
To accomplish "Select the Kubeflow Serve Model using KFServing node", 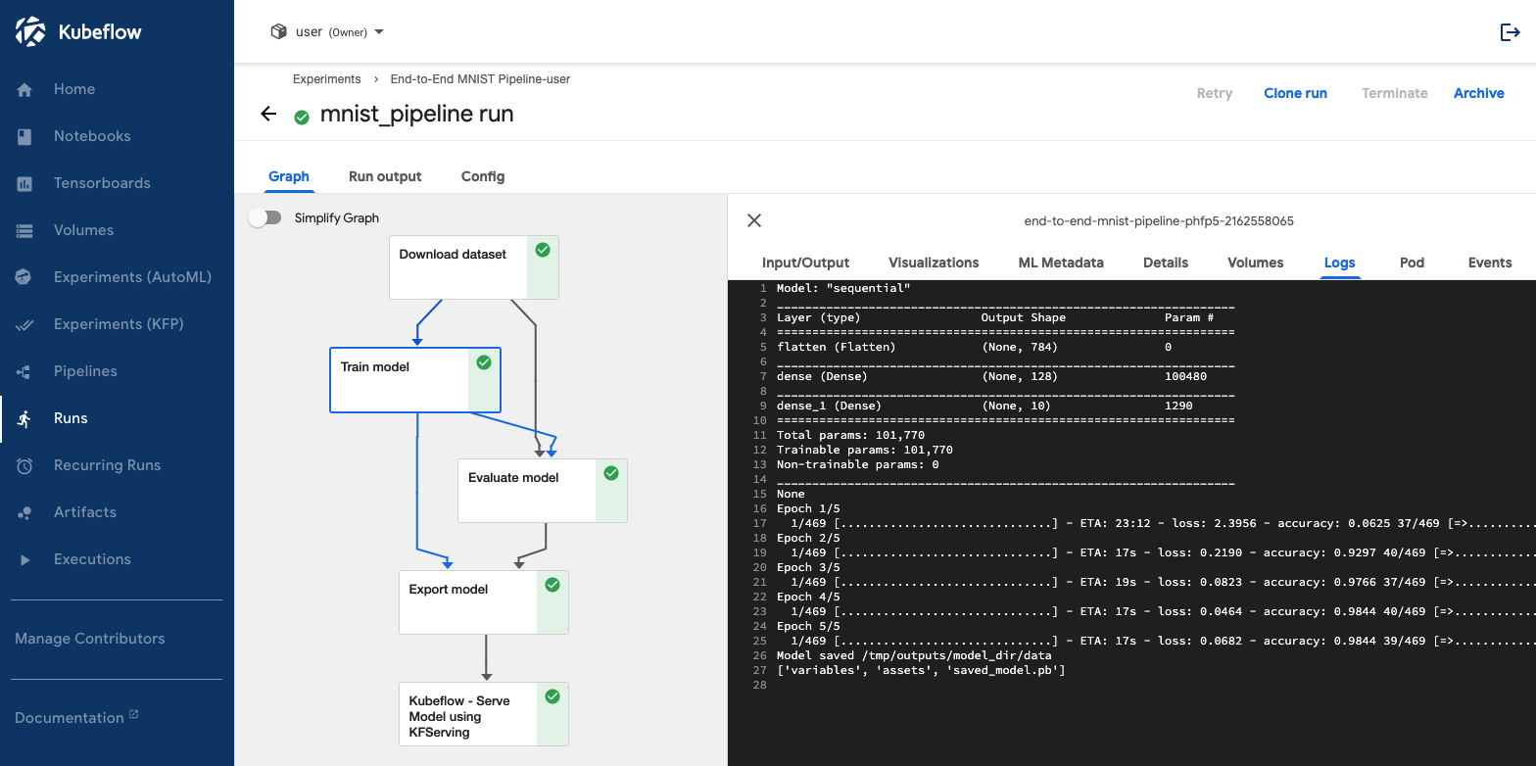I will (x=484, y=714).
